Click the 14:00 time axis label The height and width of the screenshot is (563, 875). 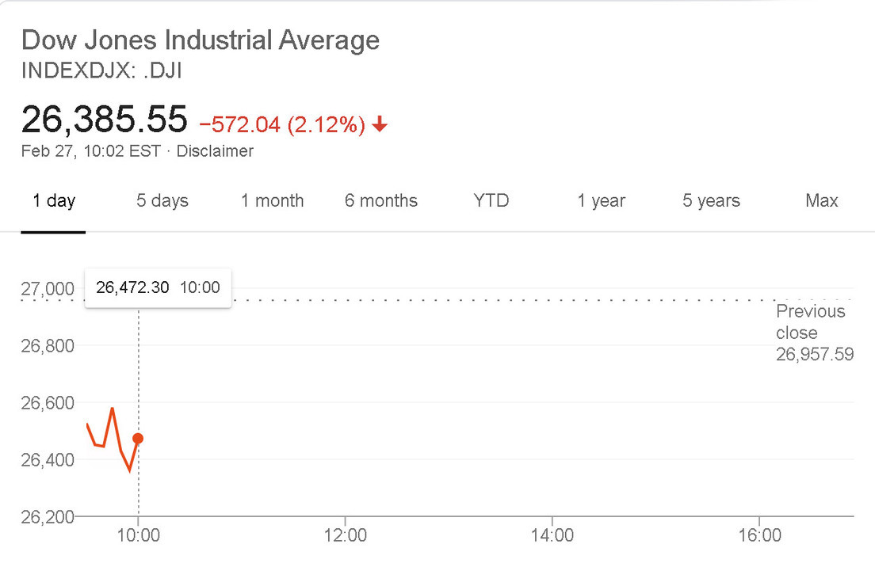pos(552,536)
